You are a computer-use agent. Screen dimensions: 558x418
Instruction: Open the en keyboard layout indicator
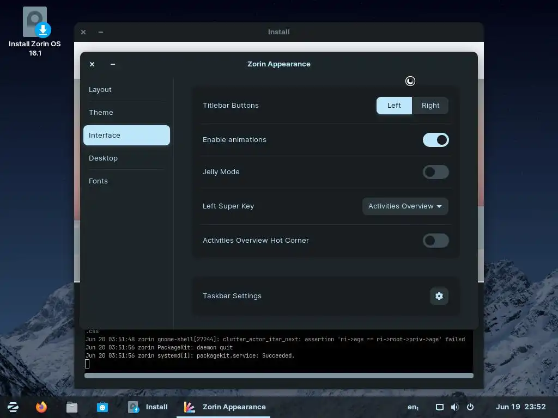(413, 407)
